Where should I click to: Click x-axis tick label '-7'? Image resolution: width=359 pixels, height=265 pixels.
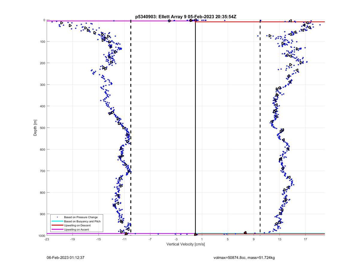coord(150,239)
